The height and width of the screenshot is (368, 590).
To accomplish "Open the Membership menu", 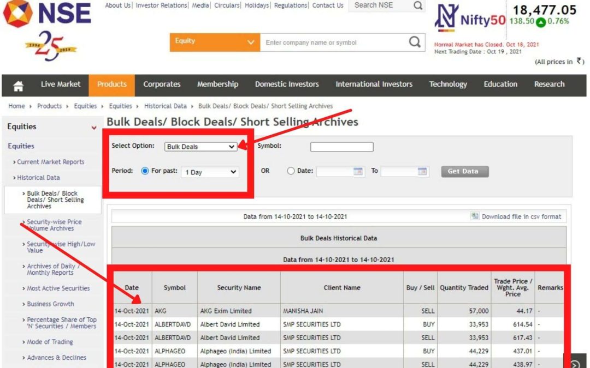I will [x=217, y=84].
